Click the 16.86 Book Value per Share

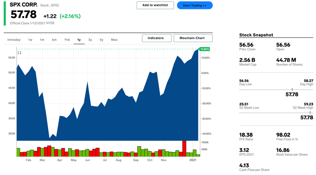[x=283, y=150]
